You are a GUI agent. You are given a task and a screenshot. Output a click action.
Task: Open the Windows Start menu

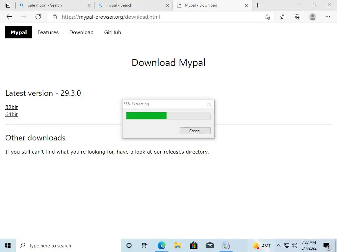pos(8,245)
